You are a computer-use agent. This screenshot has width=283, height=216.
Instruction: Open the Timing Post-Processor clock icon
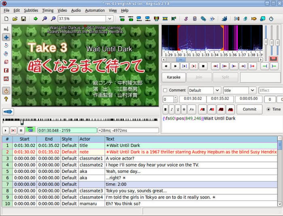tap(271, 19)
